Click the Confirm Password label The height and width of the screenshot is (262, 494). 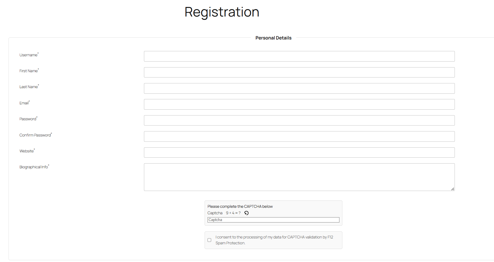[x=35, y=135]
